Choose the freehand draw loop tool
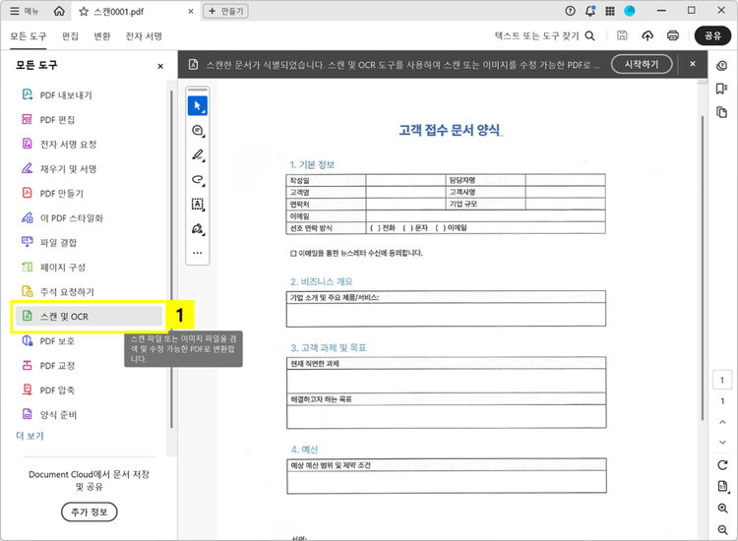Viewport: 738px width, 541px height. point(198,179)
